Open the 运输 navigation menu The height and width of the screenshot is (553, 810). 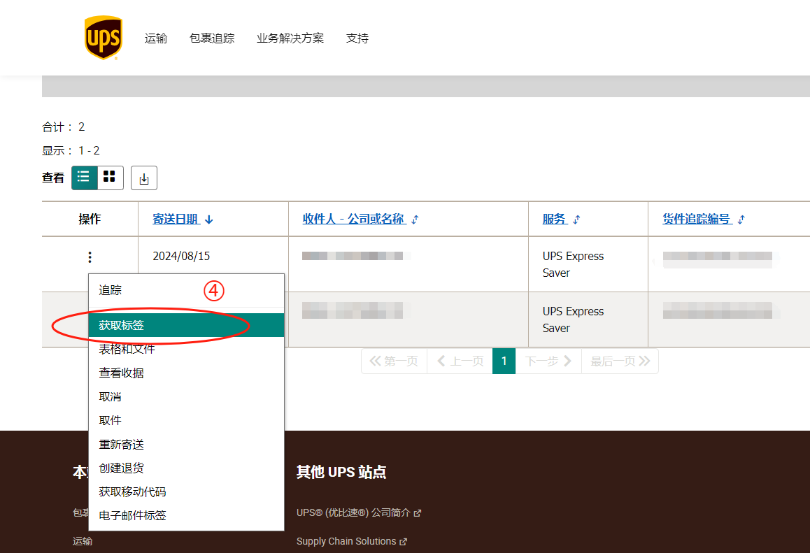(156, 38)
